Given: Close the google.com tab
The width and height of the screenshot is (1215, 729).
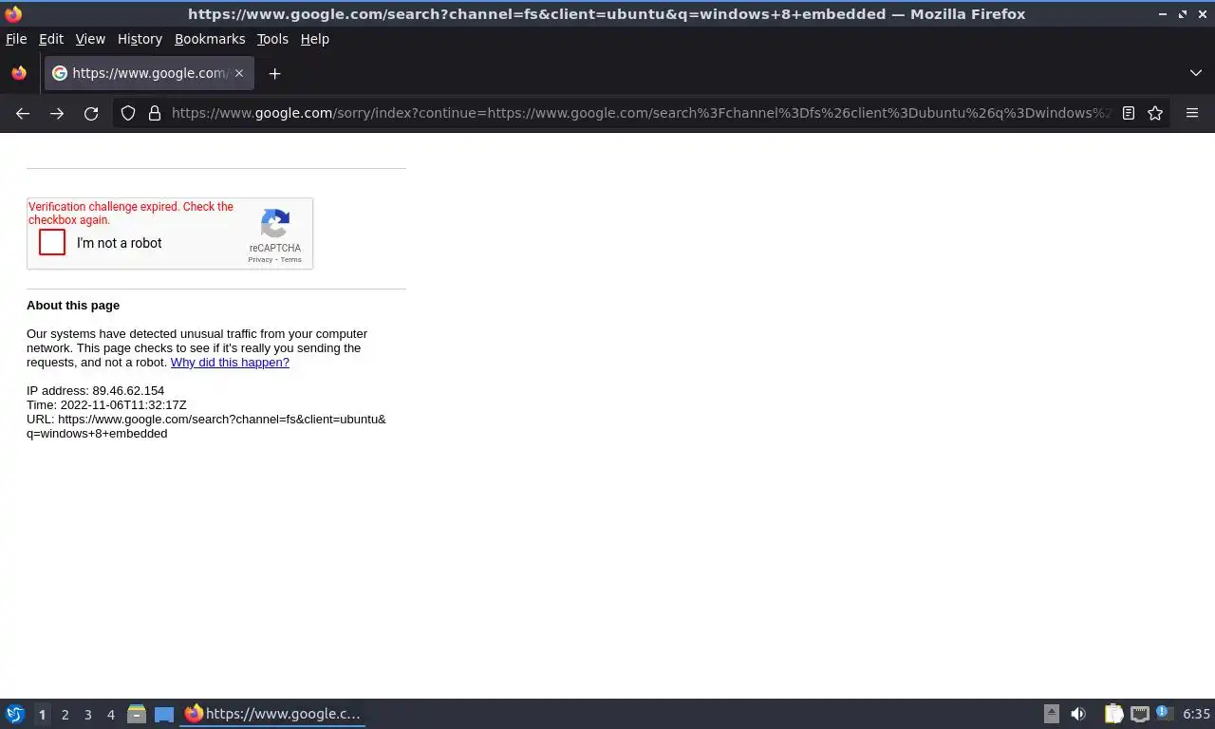Looking at the screenshot, I should (239, 73).
